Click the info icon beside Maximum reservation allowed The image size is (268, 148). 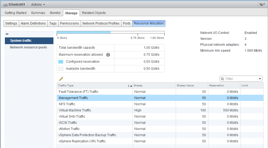(x=108, y=55)
